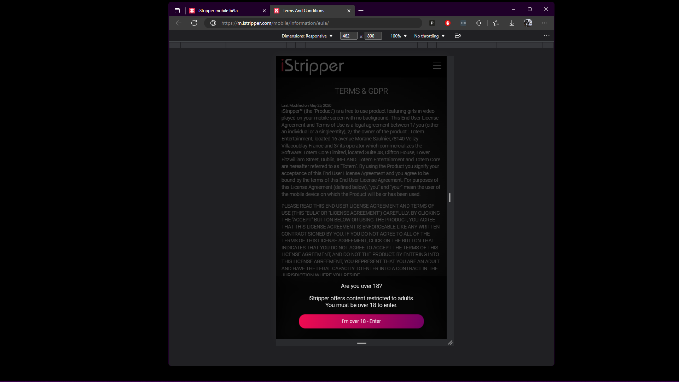Open the browser Extensions puzzle icon
Viewport: 679px width, 382px height.
point(479,23)
